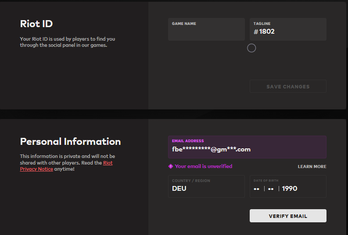This screenshot has width=348, height=235.
Task: Click the Save Changes button
Action: click(x=288, y=86)
